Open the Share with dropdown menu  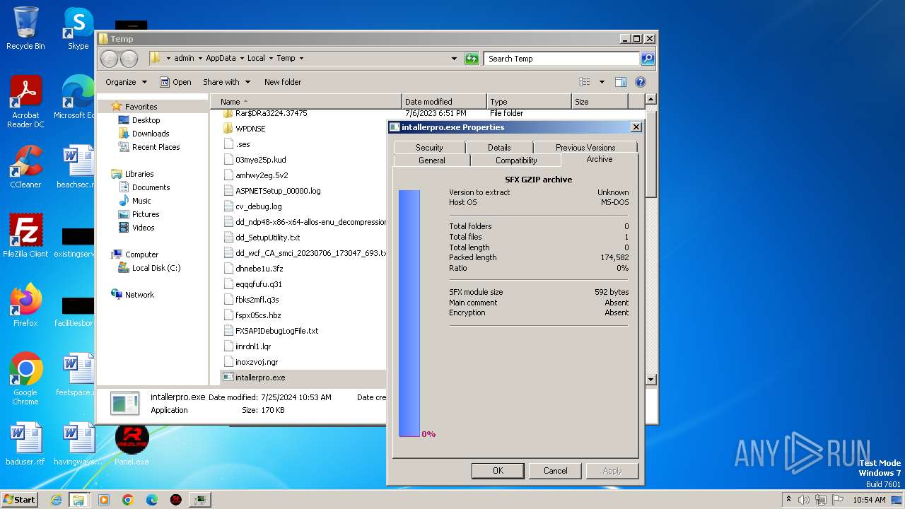pyautogui.click(x=226, y=82)
